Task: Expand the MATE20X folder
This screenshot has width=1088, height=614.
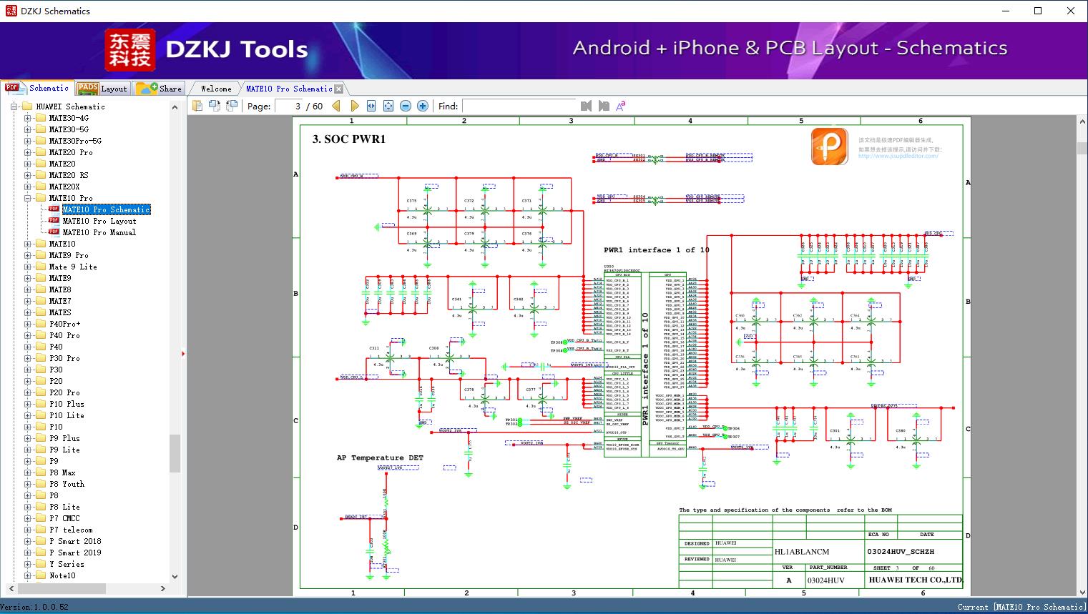Action: click(28, 187)
